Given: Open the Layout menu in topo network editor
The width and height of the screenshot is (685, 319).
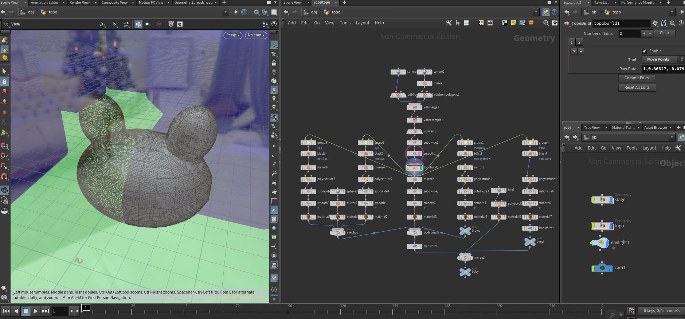Looking at the screenshot, I should pos(363,23).
